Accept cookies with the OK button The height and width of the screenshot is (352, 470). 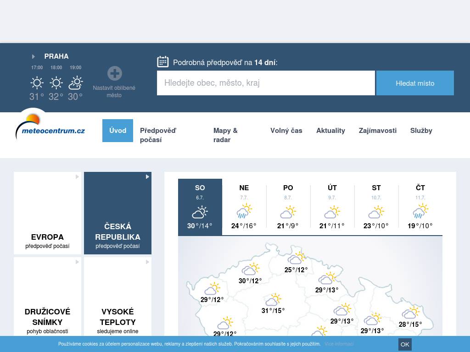point(405,344)
